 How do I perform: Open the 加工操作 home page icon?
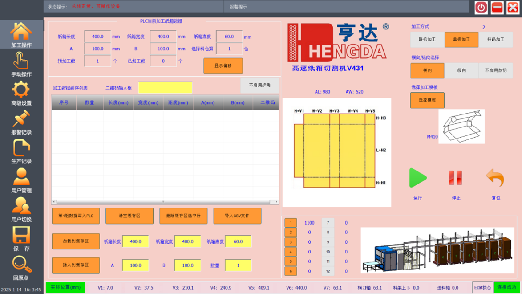(x=21, y=33)
